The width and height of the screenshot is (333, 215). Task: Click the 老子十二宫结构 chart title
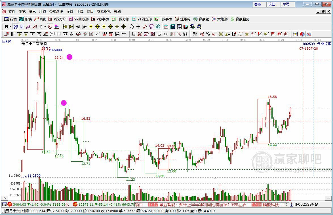(34, 44)
